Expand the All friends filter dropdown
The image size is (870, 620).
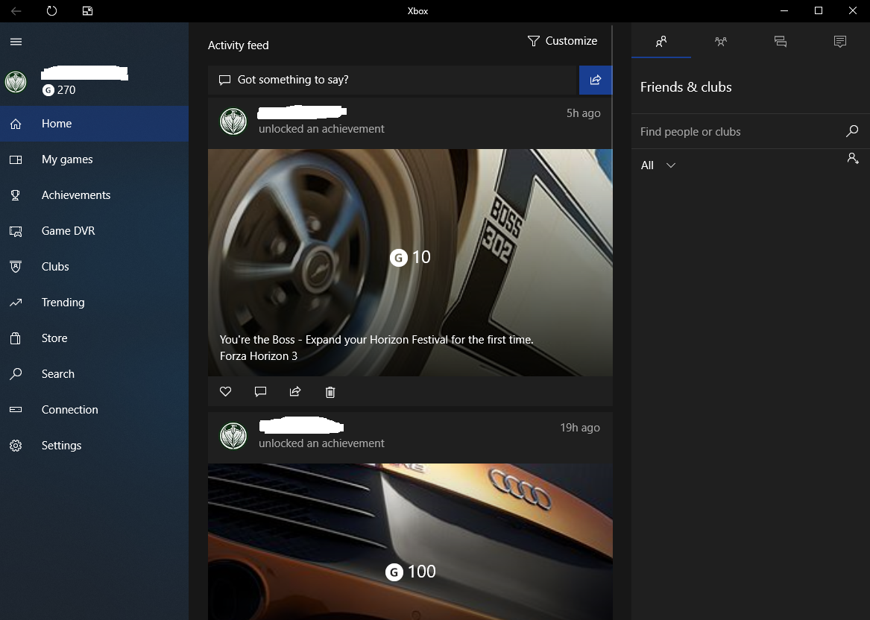coord(658,165)
